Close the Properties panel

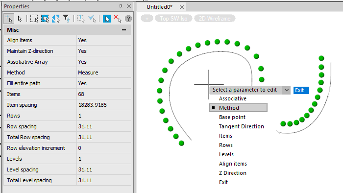(129, 6)
